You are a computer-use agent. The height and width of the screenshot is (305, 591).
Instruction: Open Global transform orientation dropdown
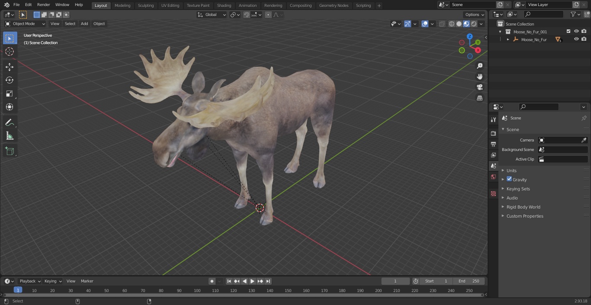[x=212, y=15]
